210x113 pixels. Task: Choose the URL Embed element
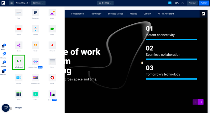(x=19, y=62)
